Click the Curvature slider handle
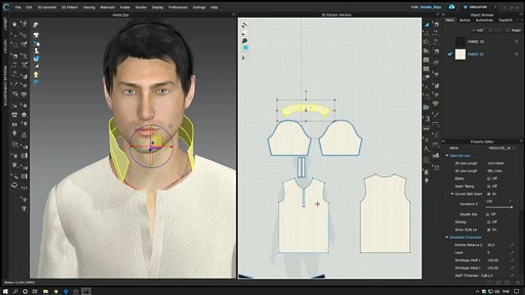This screenshot has height=295, width=525. pos(511,207)
